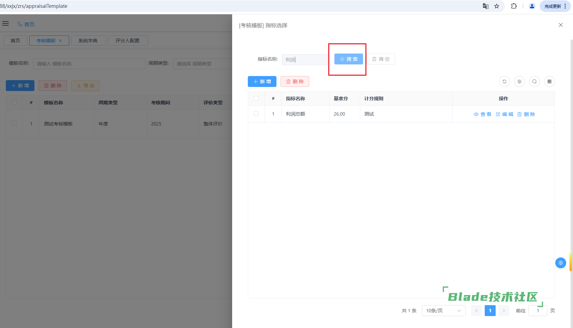The width and height of the screenshot is (573, 328).
Task: Click the refresh table icon
Action: [x=504, y=81]
